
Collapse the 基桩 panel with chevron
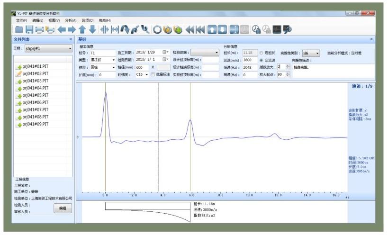coord(371,39)
